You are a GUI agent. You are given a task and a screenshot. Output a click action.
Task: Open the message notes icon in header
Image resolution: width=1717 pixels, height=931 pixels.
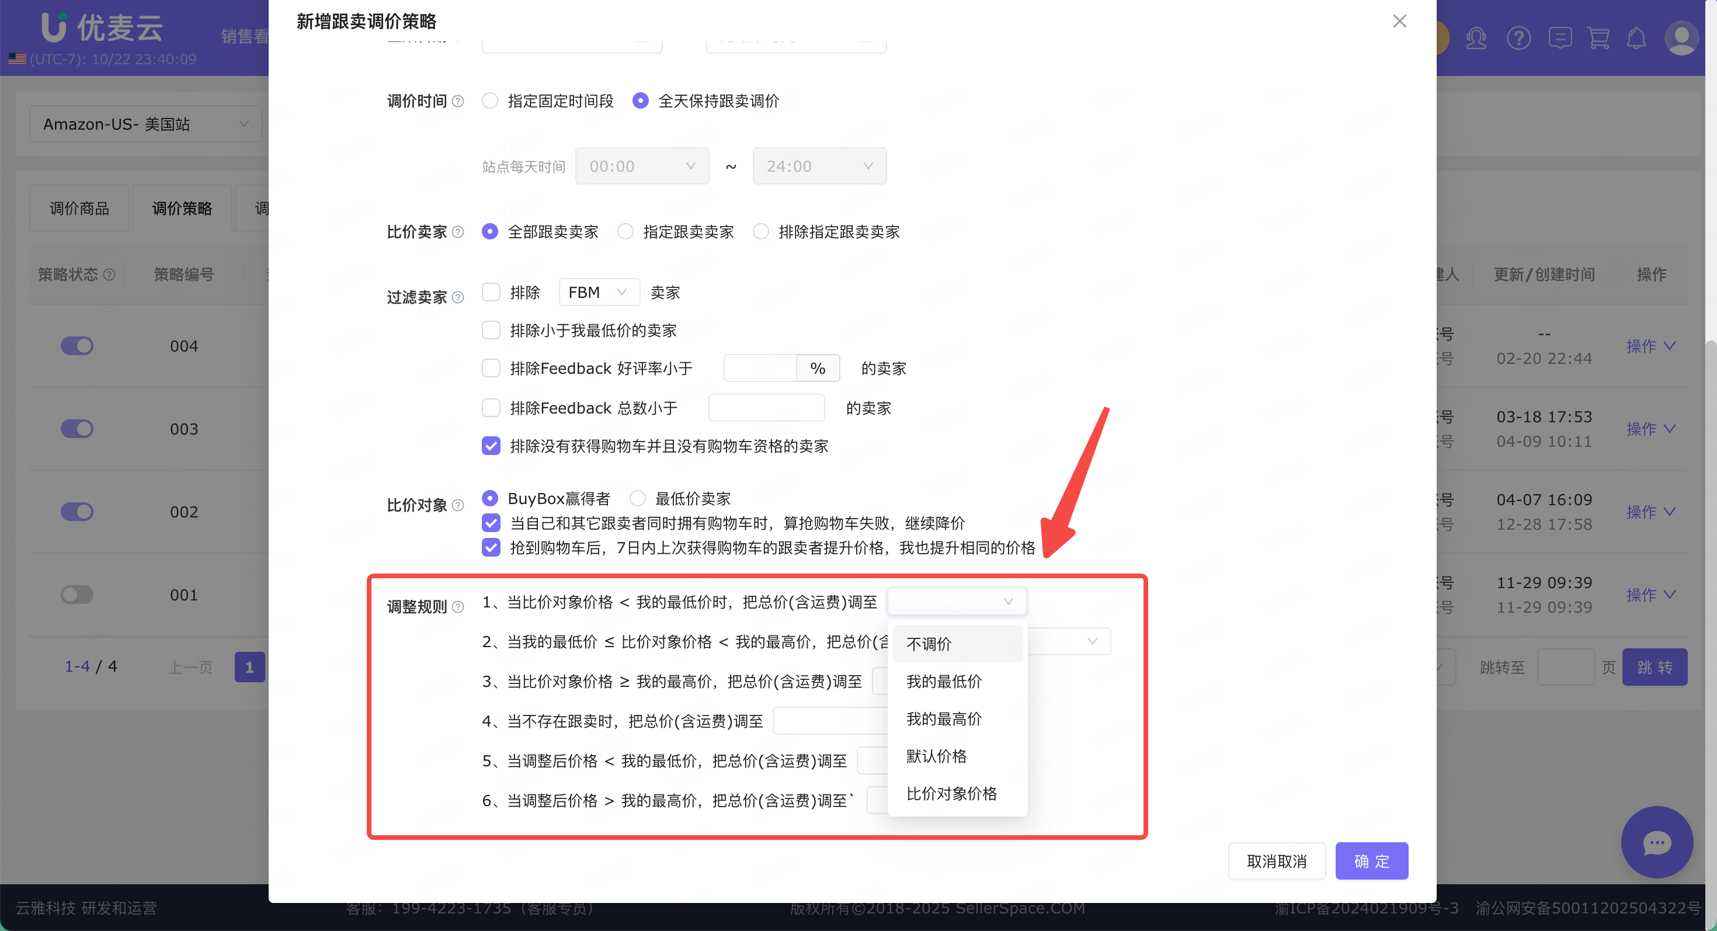(1560, 38)
